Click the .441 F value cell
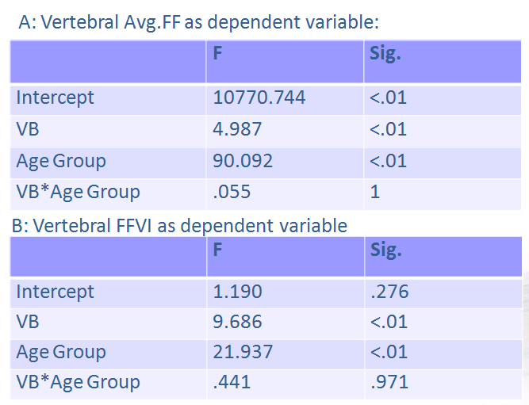 click(232, 383)
